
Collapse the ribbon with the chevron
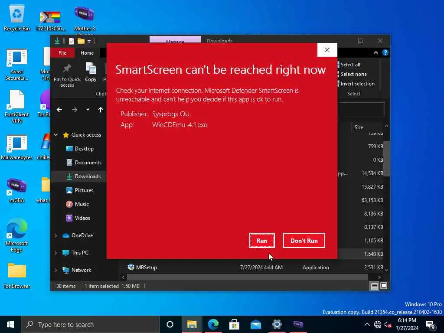[376, 52]
